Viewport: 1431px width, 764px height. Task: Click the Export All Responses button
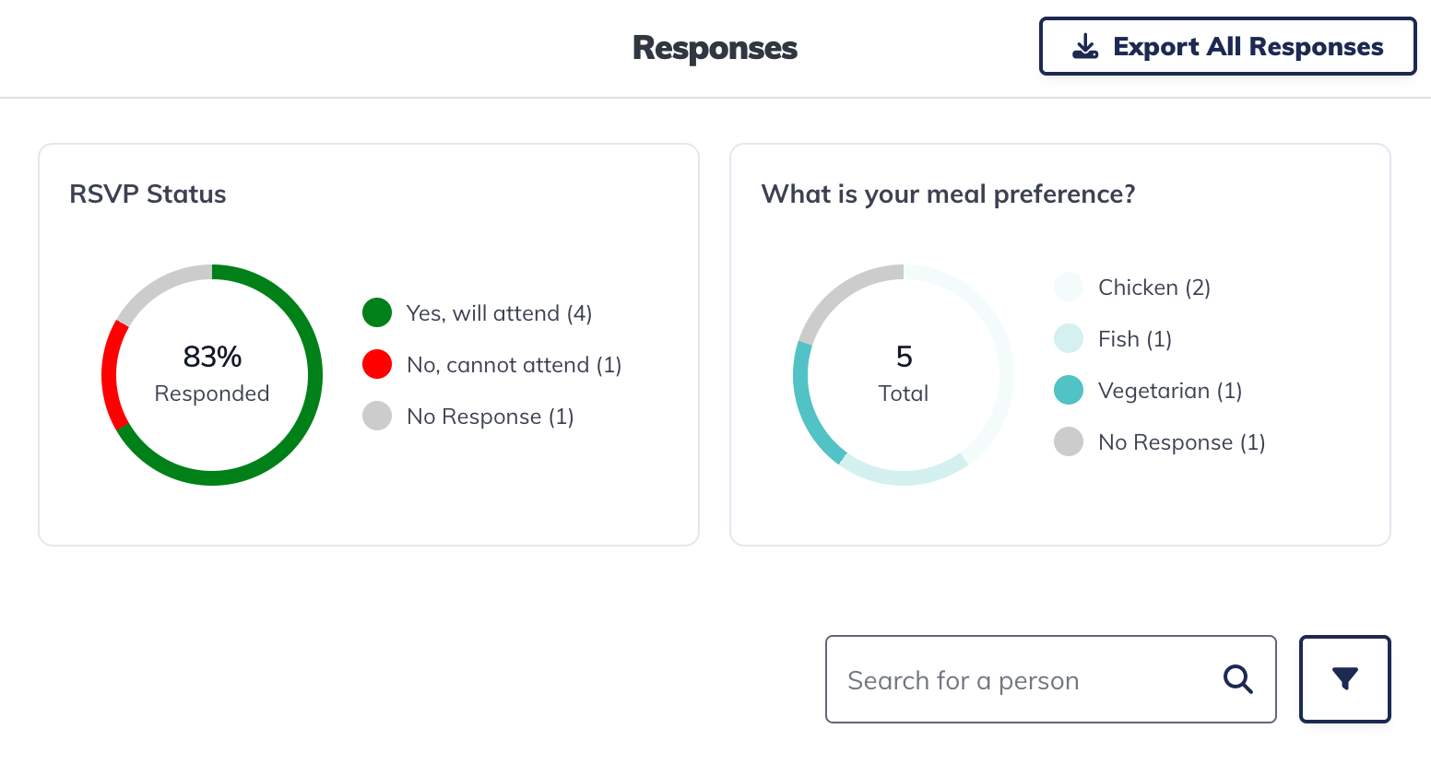coord(1227,46)
